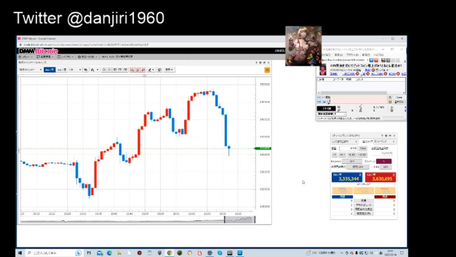The image size is (456, 257).
Task: Click the Ask buy price 3,630,695 button
Action: [380, 177]
